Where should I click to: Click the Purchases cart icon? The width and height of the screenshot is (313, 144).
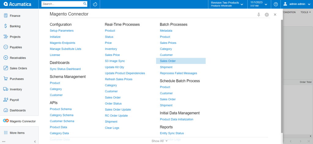(x=6, y=79)
